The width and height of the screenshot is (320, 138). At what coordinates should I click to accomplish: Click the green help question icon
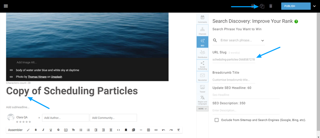(x=296, y=22)
